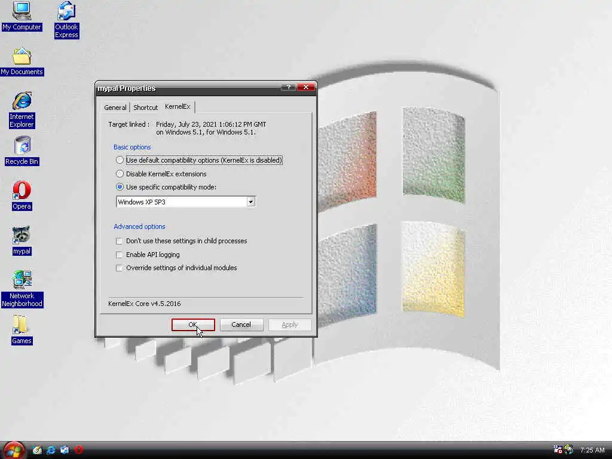Select 'Disable KernelEx extensions' radio button
Image resolution: width=612 pixels, height=459 pixels.
pos(120,174)
